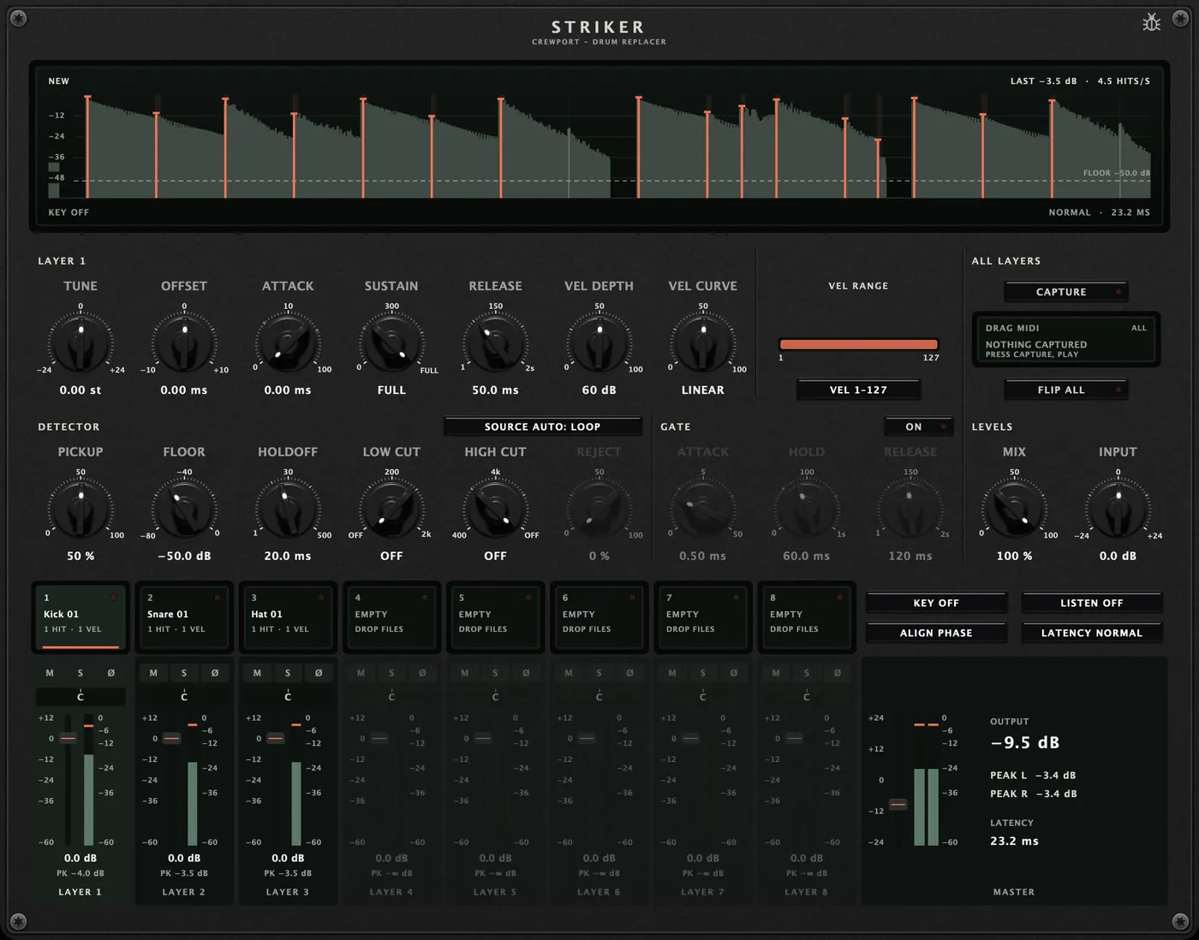Click the TUNE knob
This screenshot has height=940, width=1199.
[81, 343]
